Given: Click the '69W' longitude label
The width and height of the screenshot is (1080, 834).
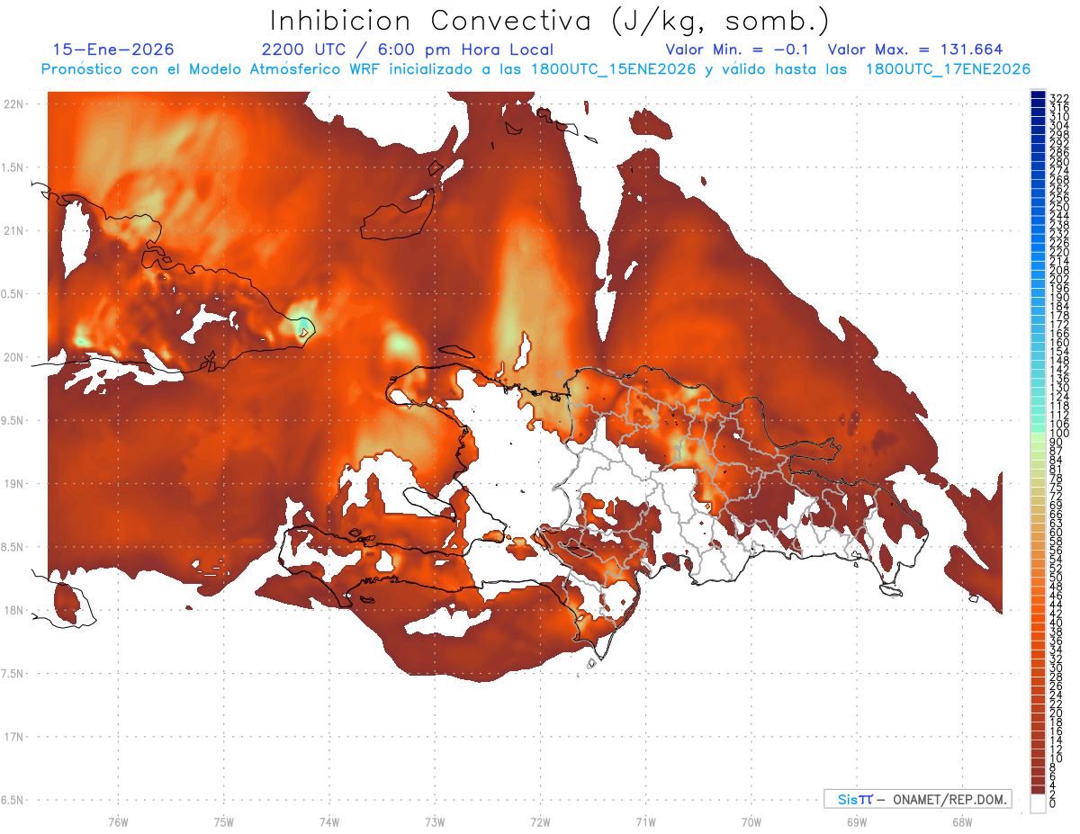Looking at the screenshot, I should coord(856,822).
